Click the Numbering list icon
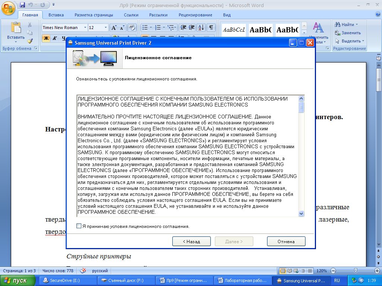 pyautogui.click(x=158, y=28)
